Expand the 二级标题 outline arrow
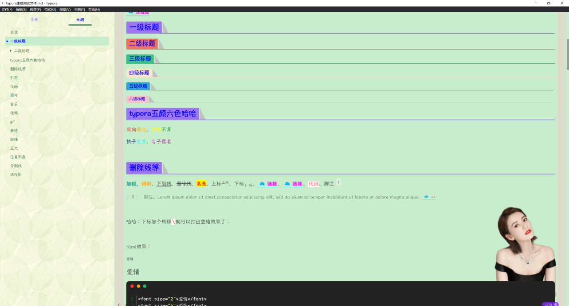 click(x=11, y=50)
